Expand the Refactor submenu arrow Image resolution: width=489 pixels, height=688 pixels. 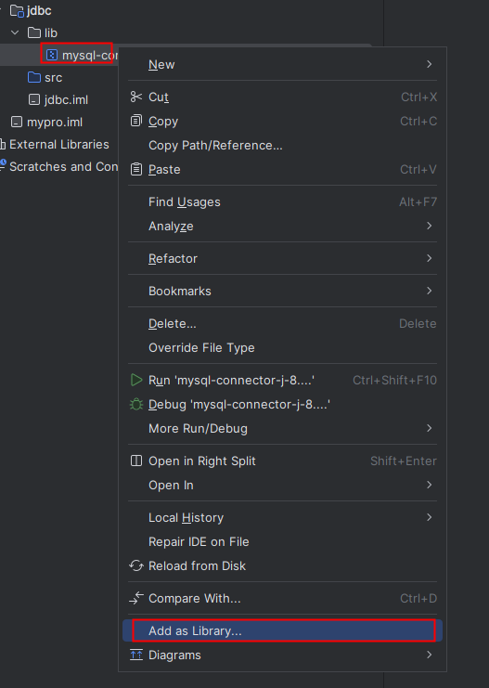[430, 258]
